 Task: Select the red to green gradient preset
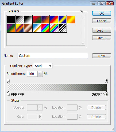(x=37, y=20)
